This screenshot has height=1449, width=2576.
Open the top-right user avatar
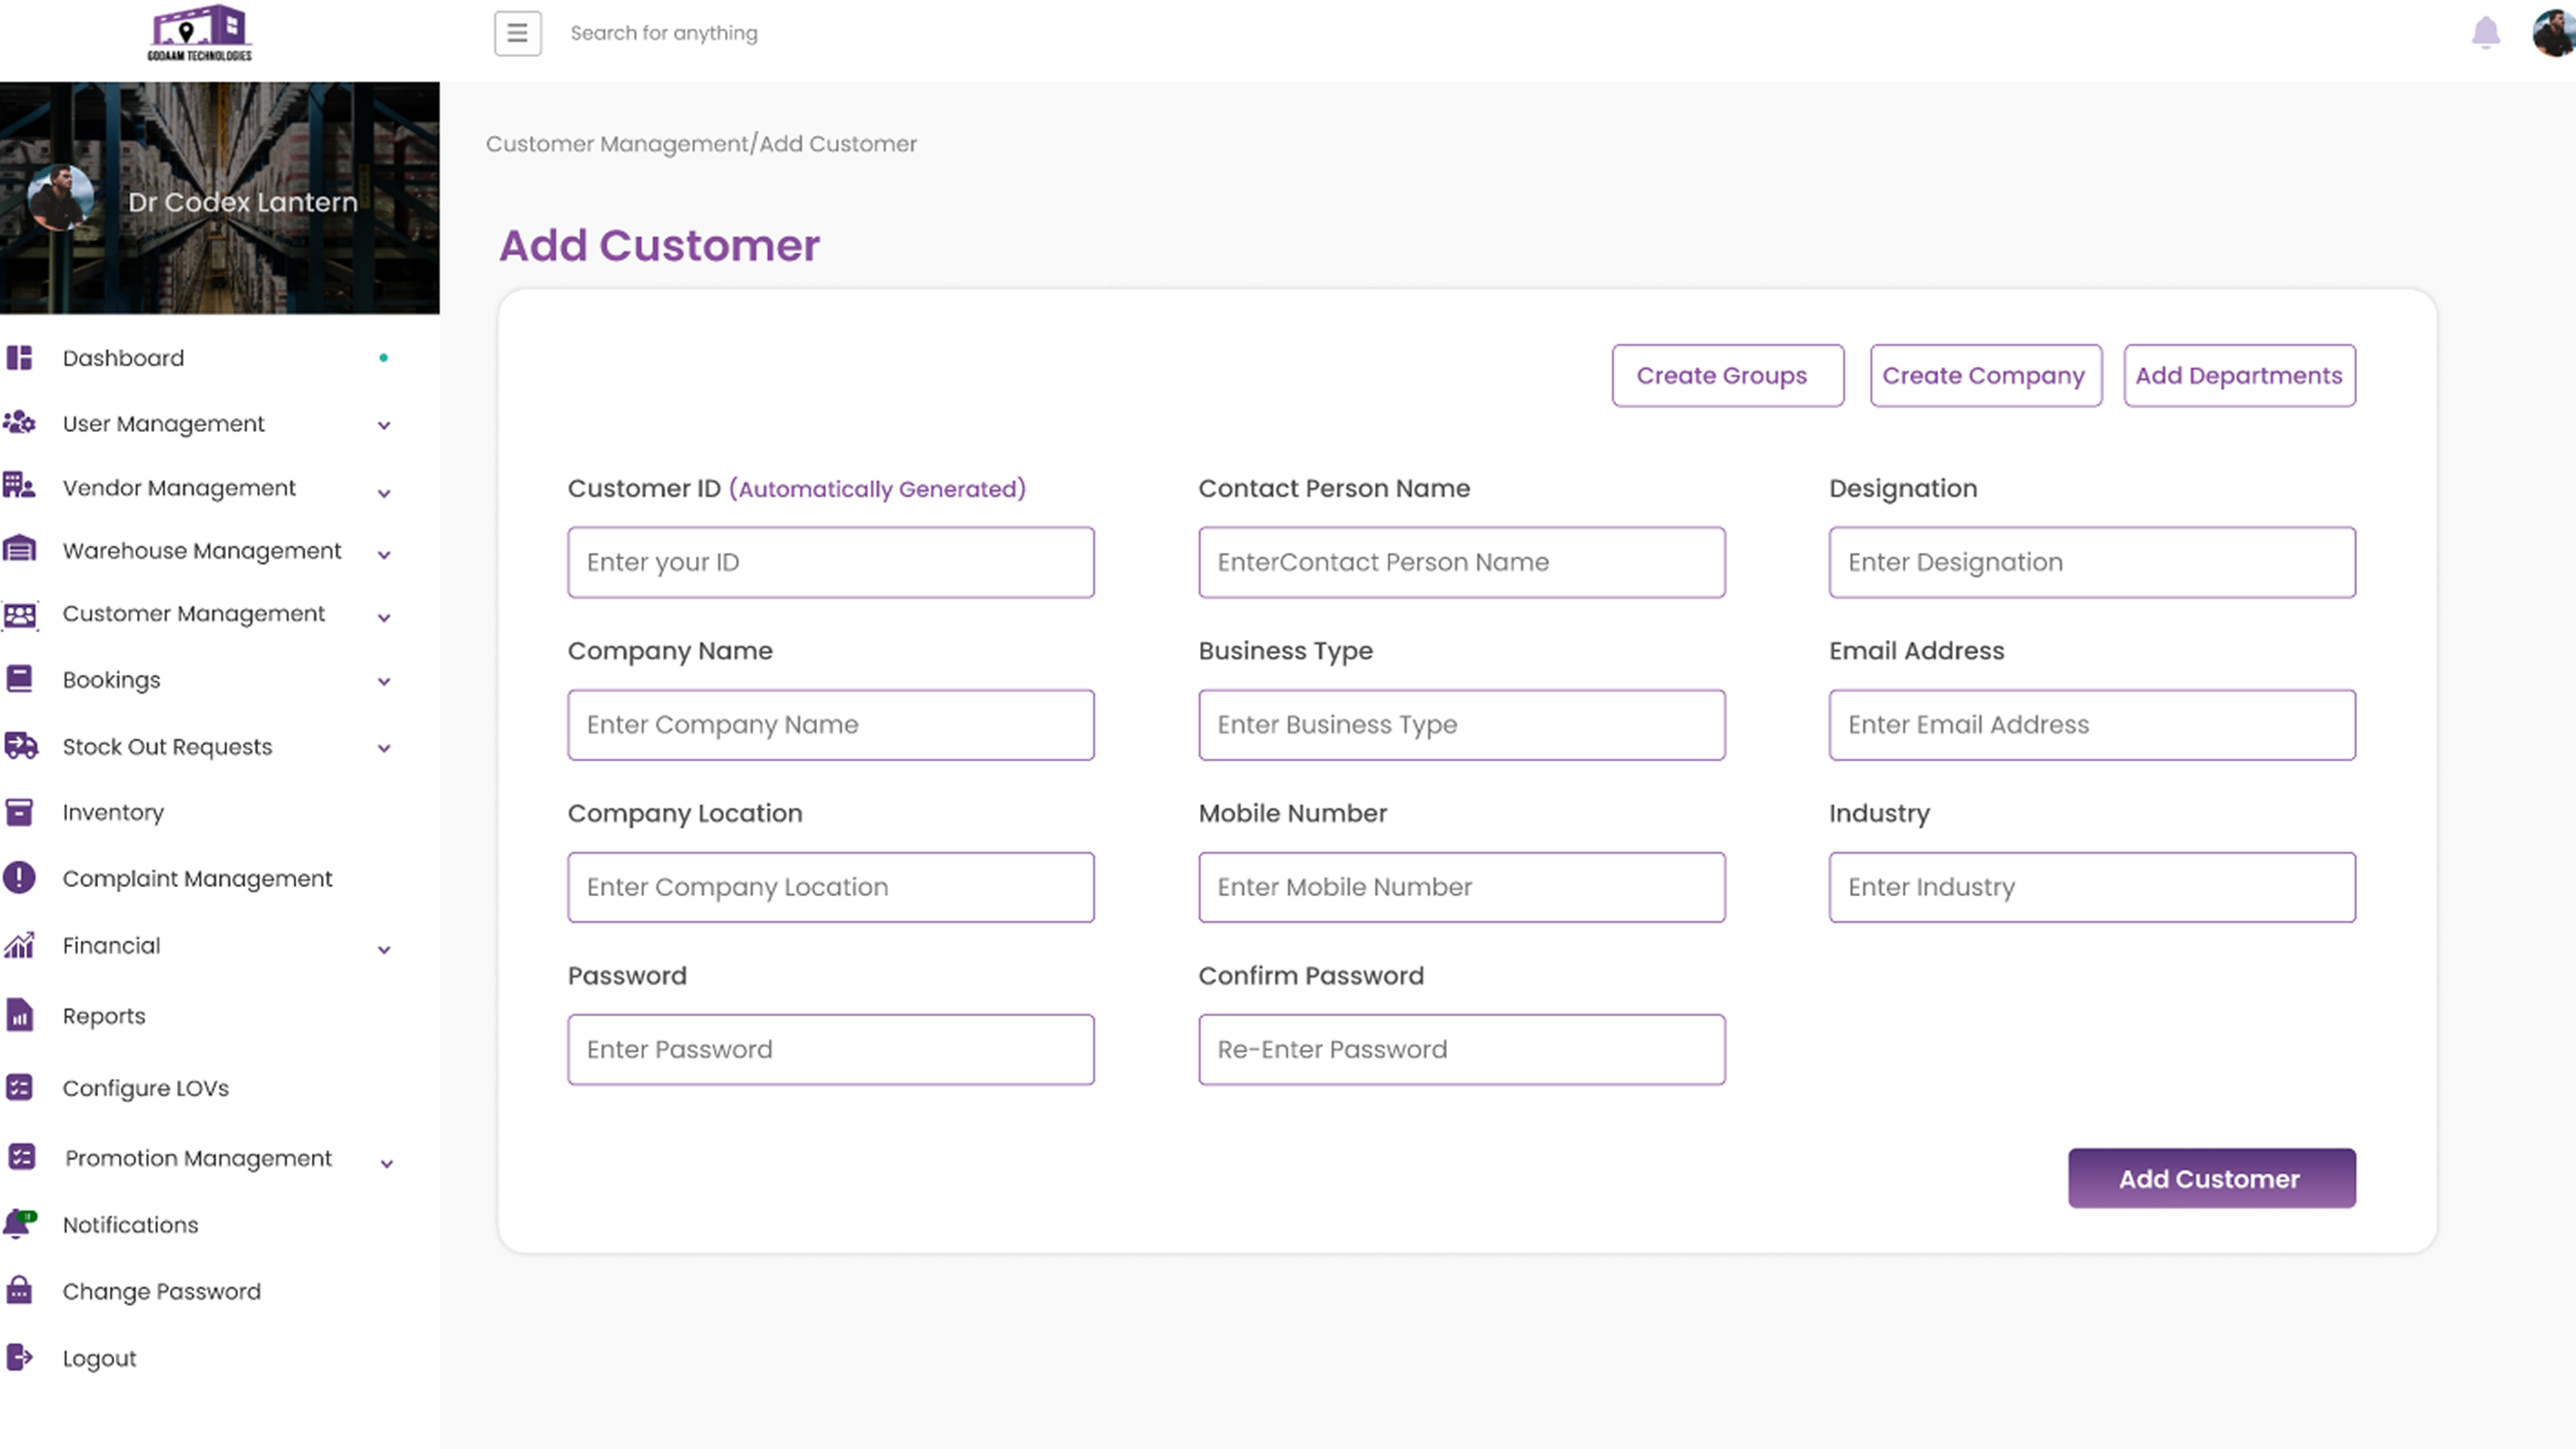point(2555,32)
